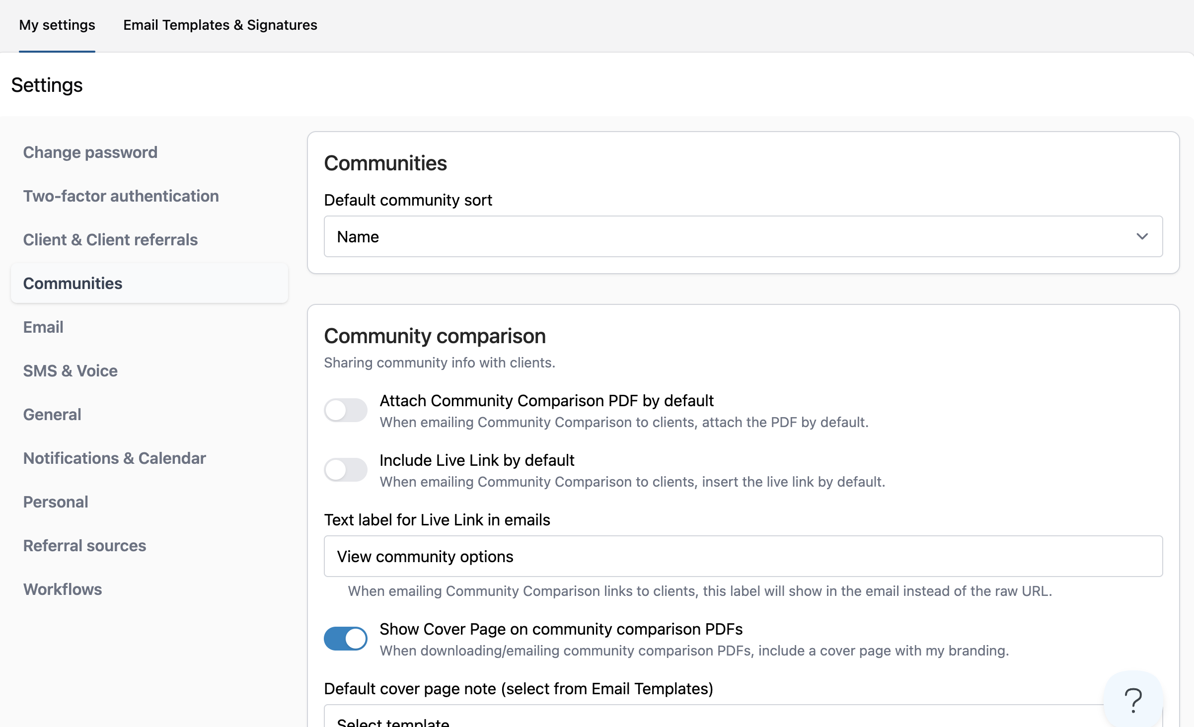The image size is (1194, 727).
Task: Open the Default community sort dropdown
Action: pyautogui.click(x=743, y=236)
